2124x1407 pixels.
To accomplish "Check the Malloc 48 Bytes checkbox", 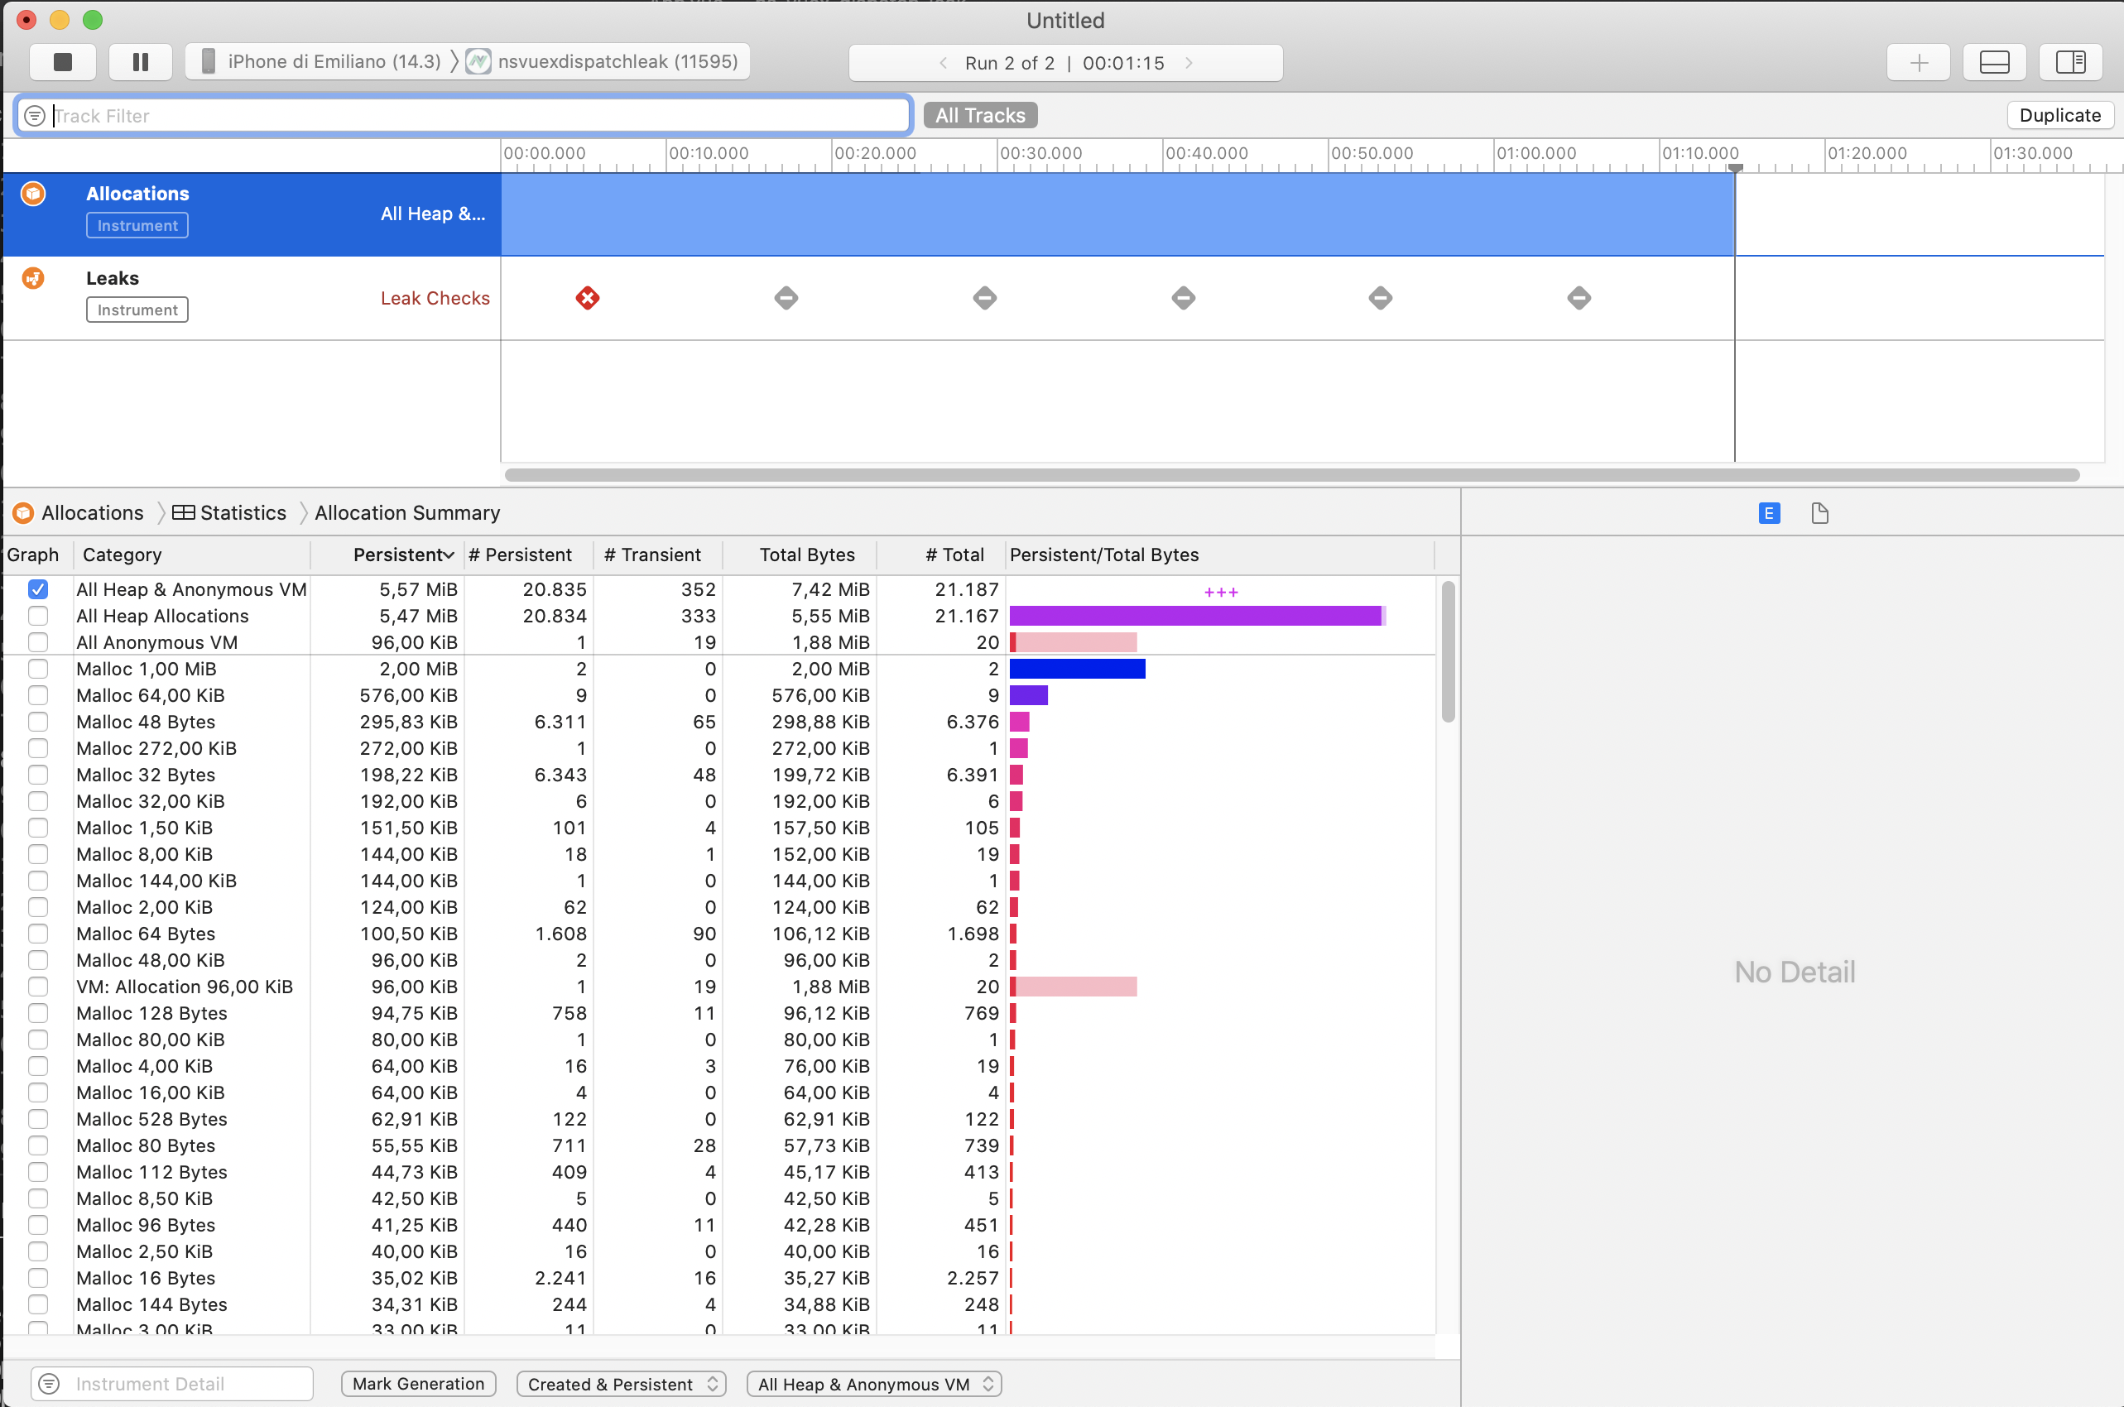I will (x=38, y=722).
